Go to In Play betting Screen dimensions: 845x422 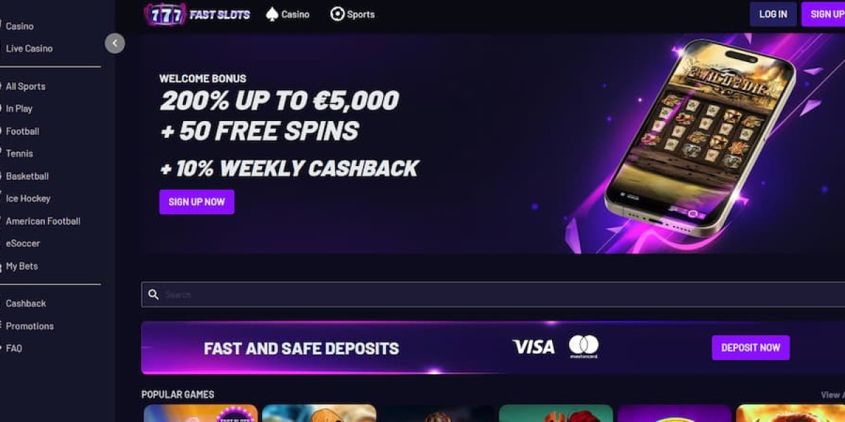pyautogui.click(x=19, y=109)
